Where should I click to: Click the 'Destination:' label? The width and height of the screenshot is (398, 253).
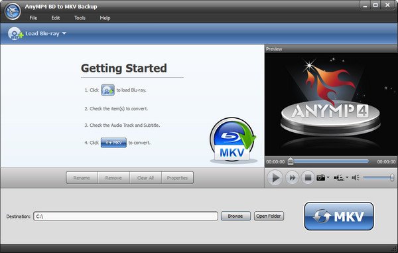19,216
